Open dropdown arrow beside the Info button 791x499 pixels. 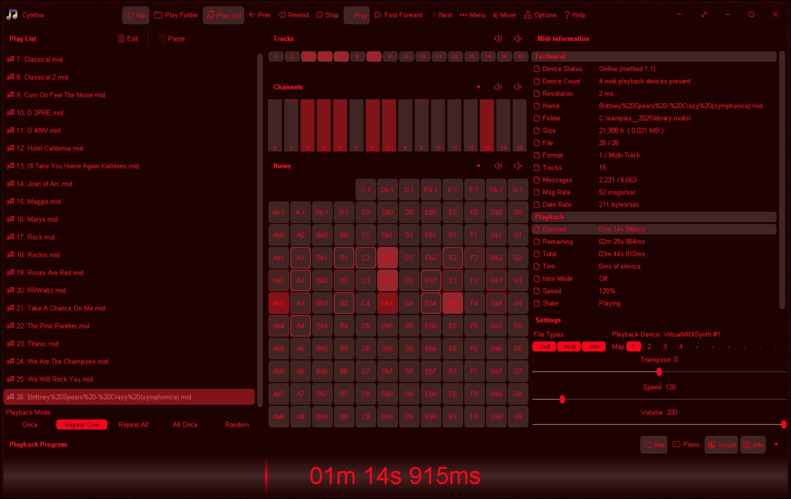(776, 445)
